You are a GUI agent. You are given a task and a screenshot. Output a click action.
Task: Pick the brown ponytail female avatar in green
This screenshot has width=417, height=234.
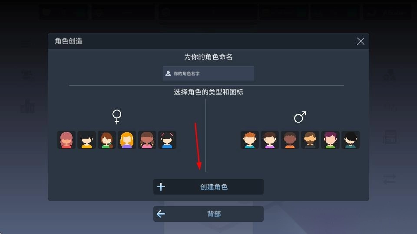click(x=107, y=140)
